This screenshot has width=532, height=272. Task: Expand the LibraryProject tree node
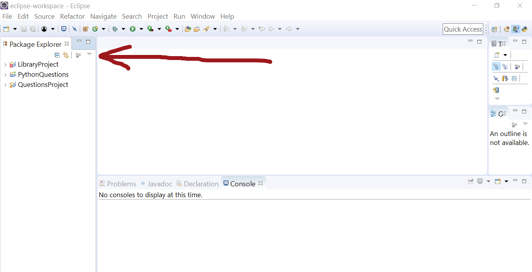point(5,65)
